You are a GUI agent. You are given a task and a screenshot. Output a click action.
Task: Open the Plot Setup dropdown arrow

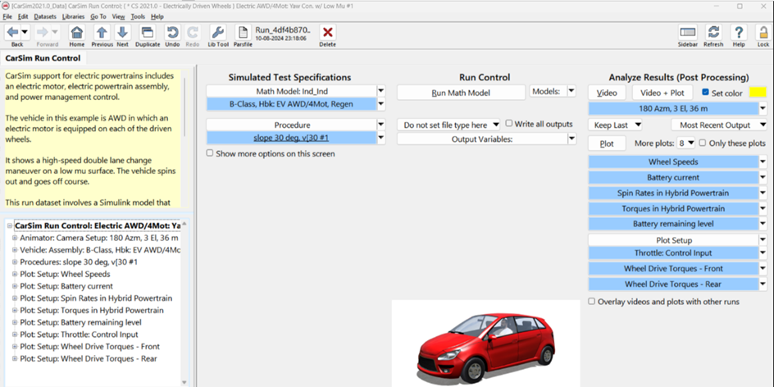763,240
